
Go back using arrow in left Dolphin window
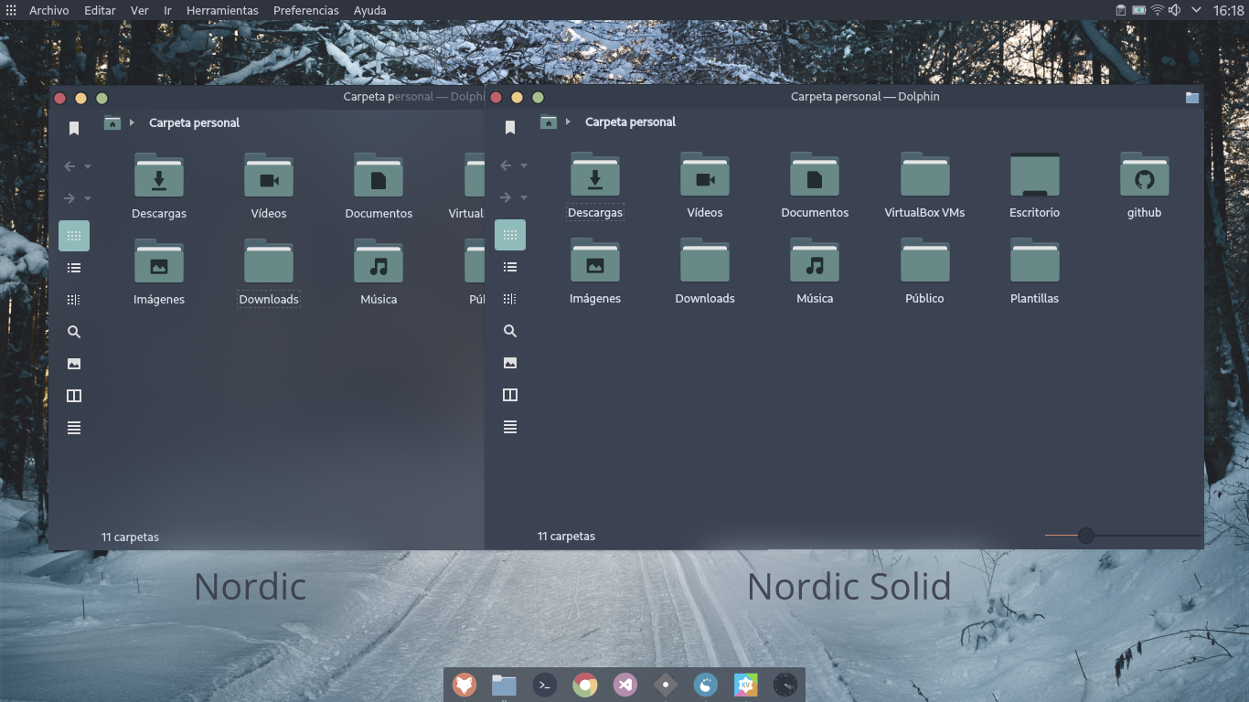(x=69, y=166)
